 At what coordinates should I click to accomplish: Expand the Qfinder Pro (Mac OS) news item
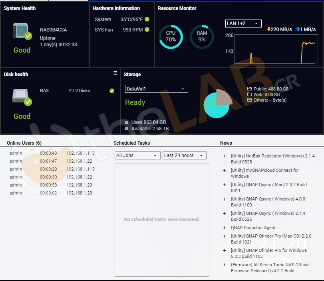[x=224, y=236]
